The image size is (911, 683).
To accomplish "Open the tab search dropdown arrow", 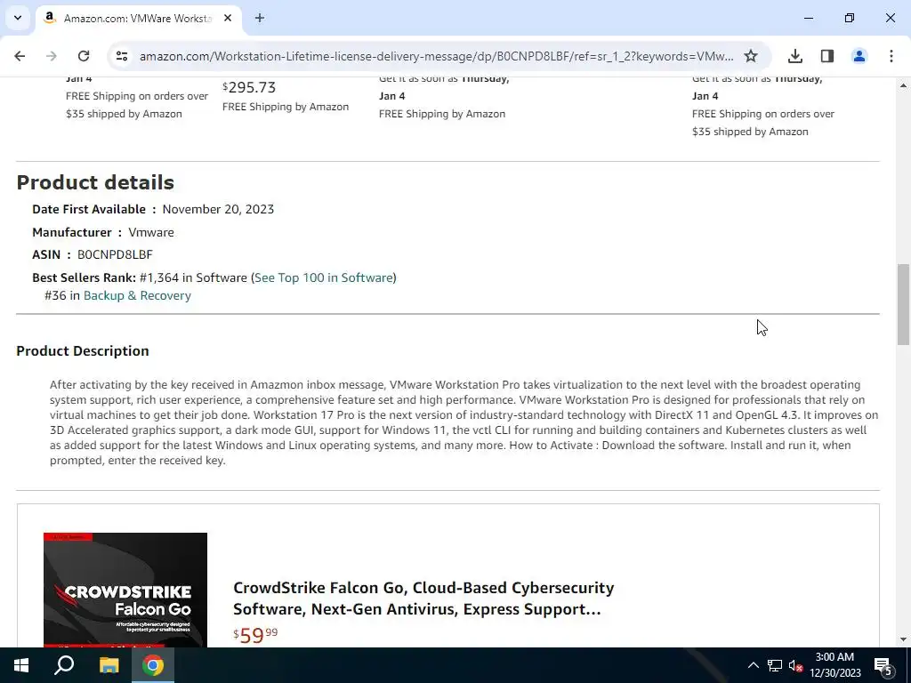I will [x=18, y=18].
